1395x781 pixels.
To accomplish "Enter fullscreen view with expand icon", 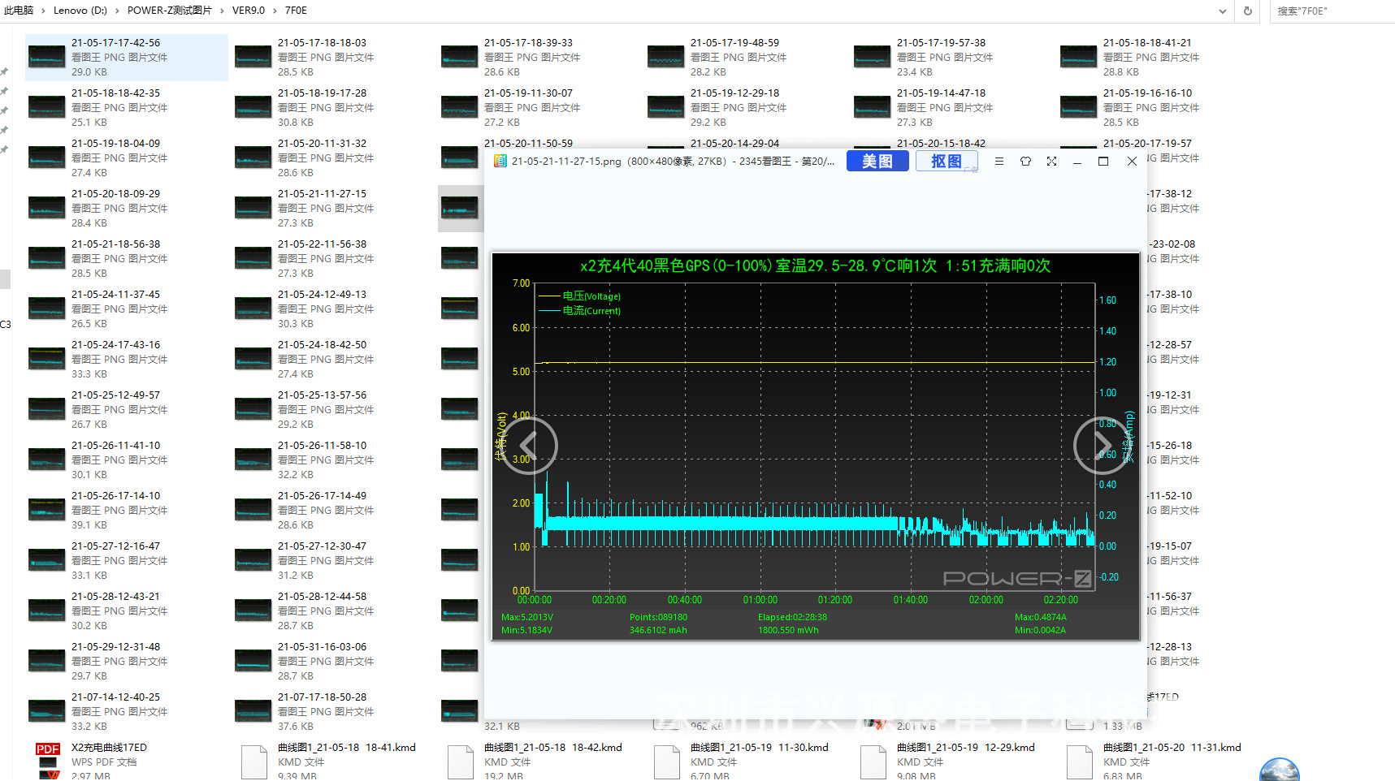I will point(1051,162).
